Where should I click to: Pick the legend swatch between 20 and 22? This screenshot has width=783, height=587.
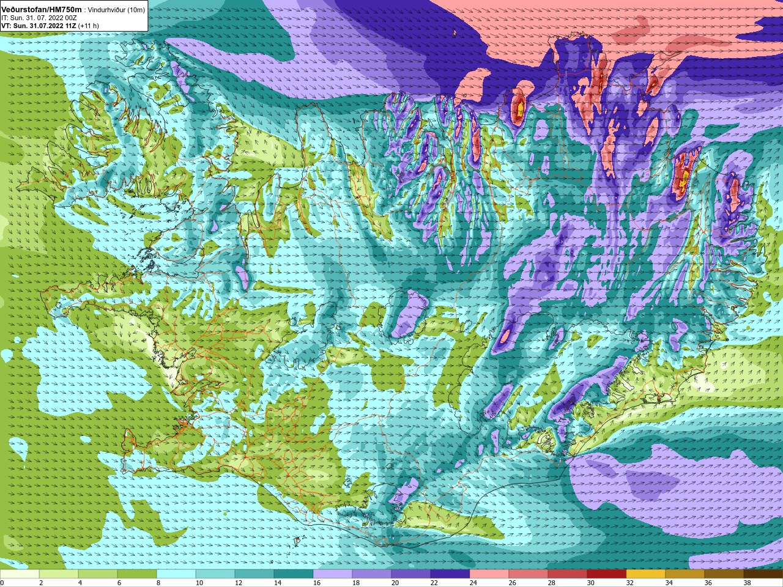(x=411, y=574)
